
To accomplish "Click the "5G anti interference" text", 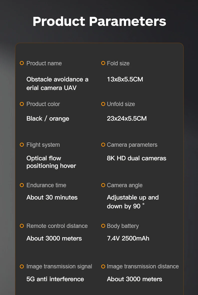I will [x=55, y=279].
